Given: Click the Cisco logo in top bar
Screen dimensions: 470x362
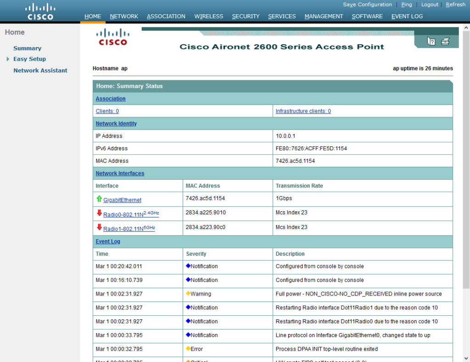Looking at the screenshot, I should 40,11.
